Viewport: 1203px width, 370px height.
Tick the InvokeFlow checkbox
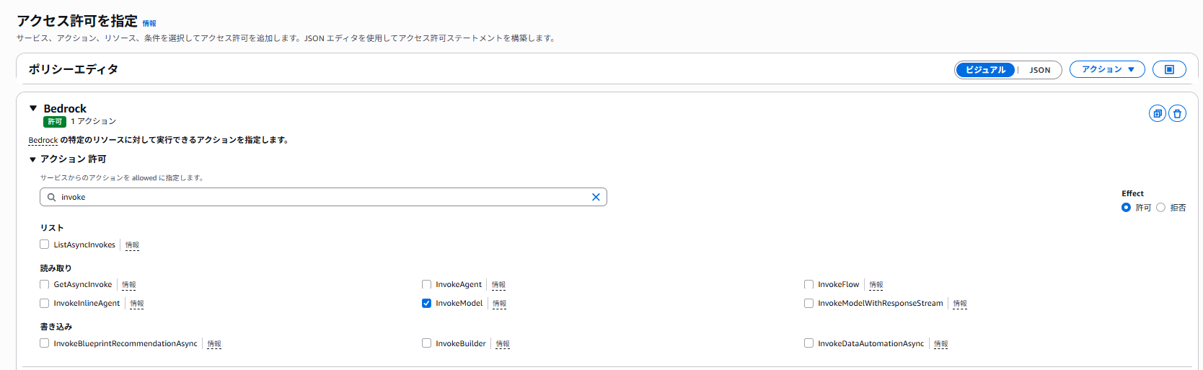(x=808, y=284)
